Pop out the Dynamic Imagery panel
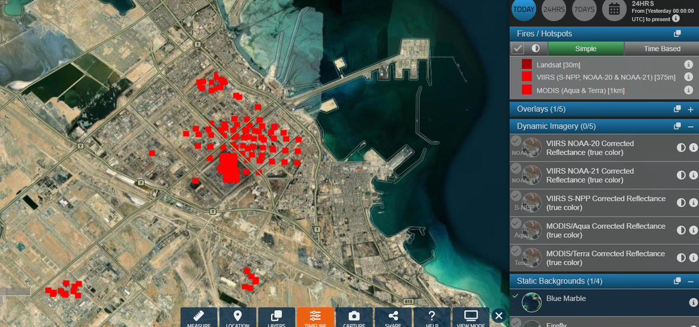 pos(677,126)
